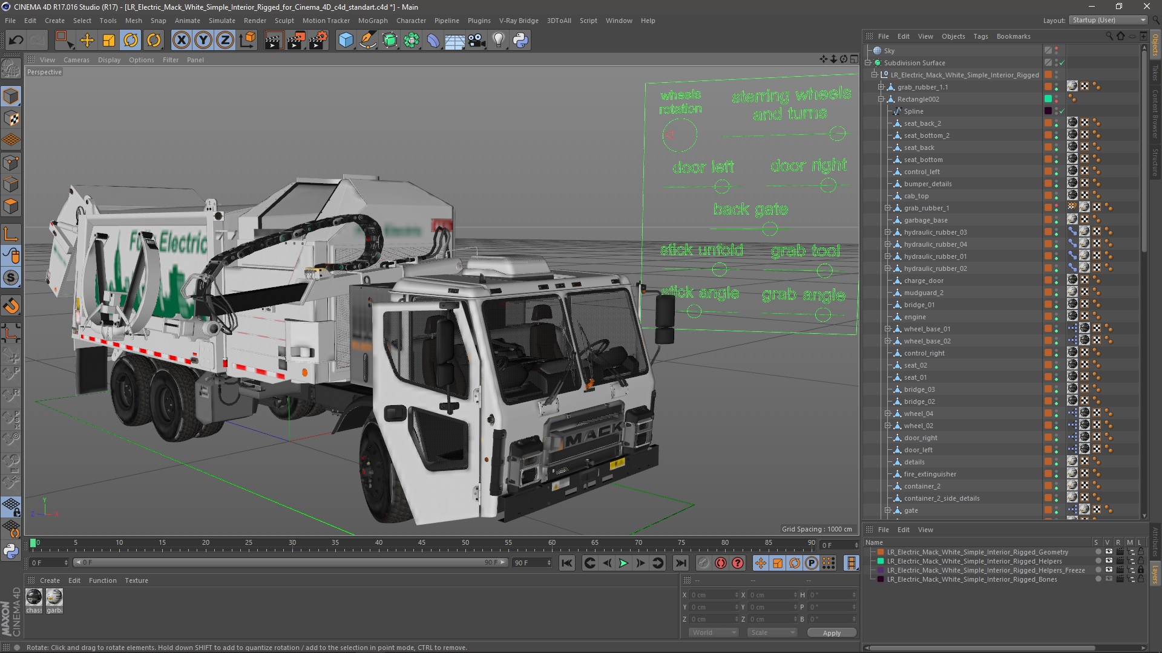The height and width of the screenshot is (653, 1162).
Task: Open the Scale mode dropdown
Action: click(x=772, y=632)
